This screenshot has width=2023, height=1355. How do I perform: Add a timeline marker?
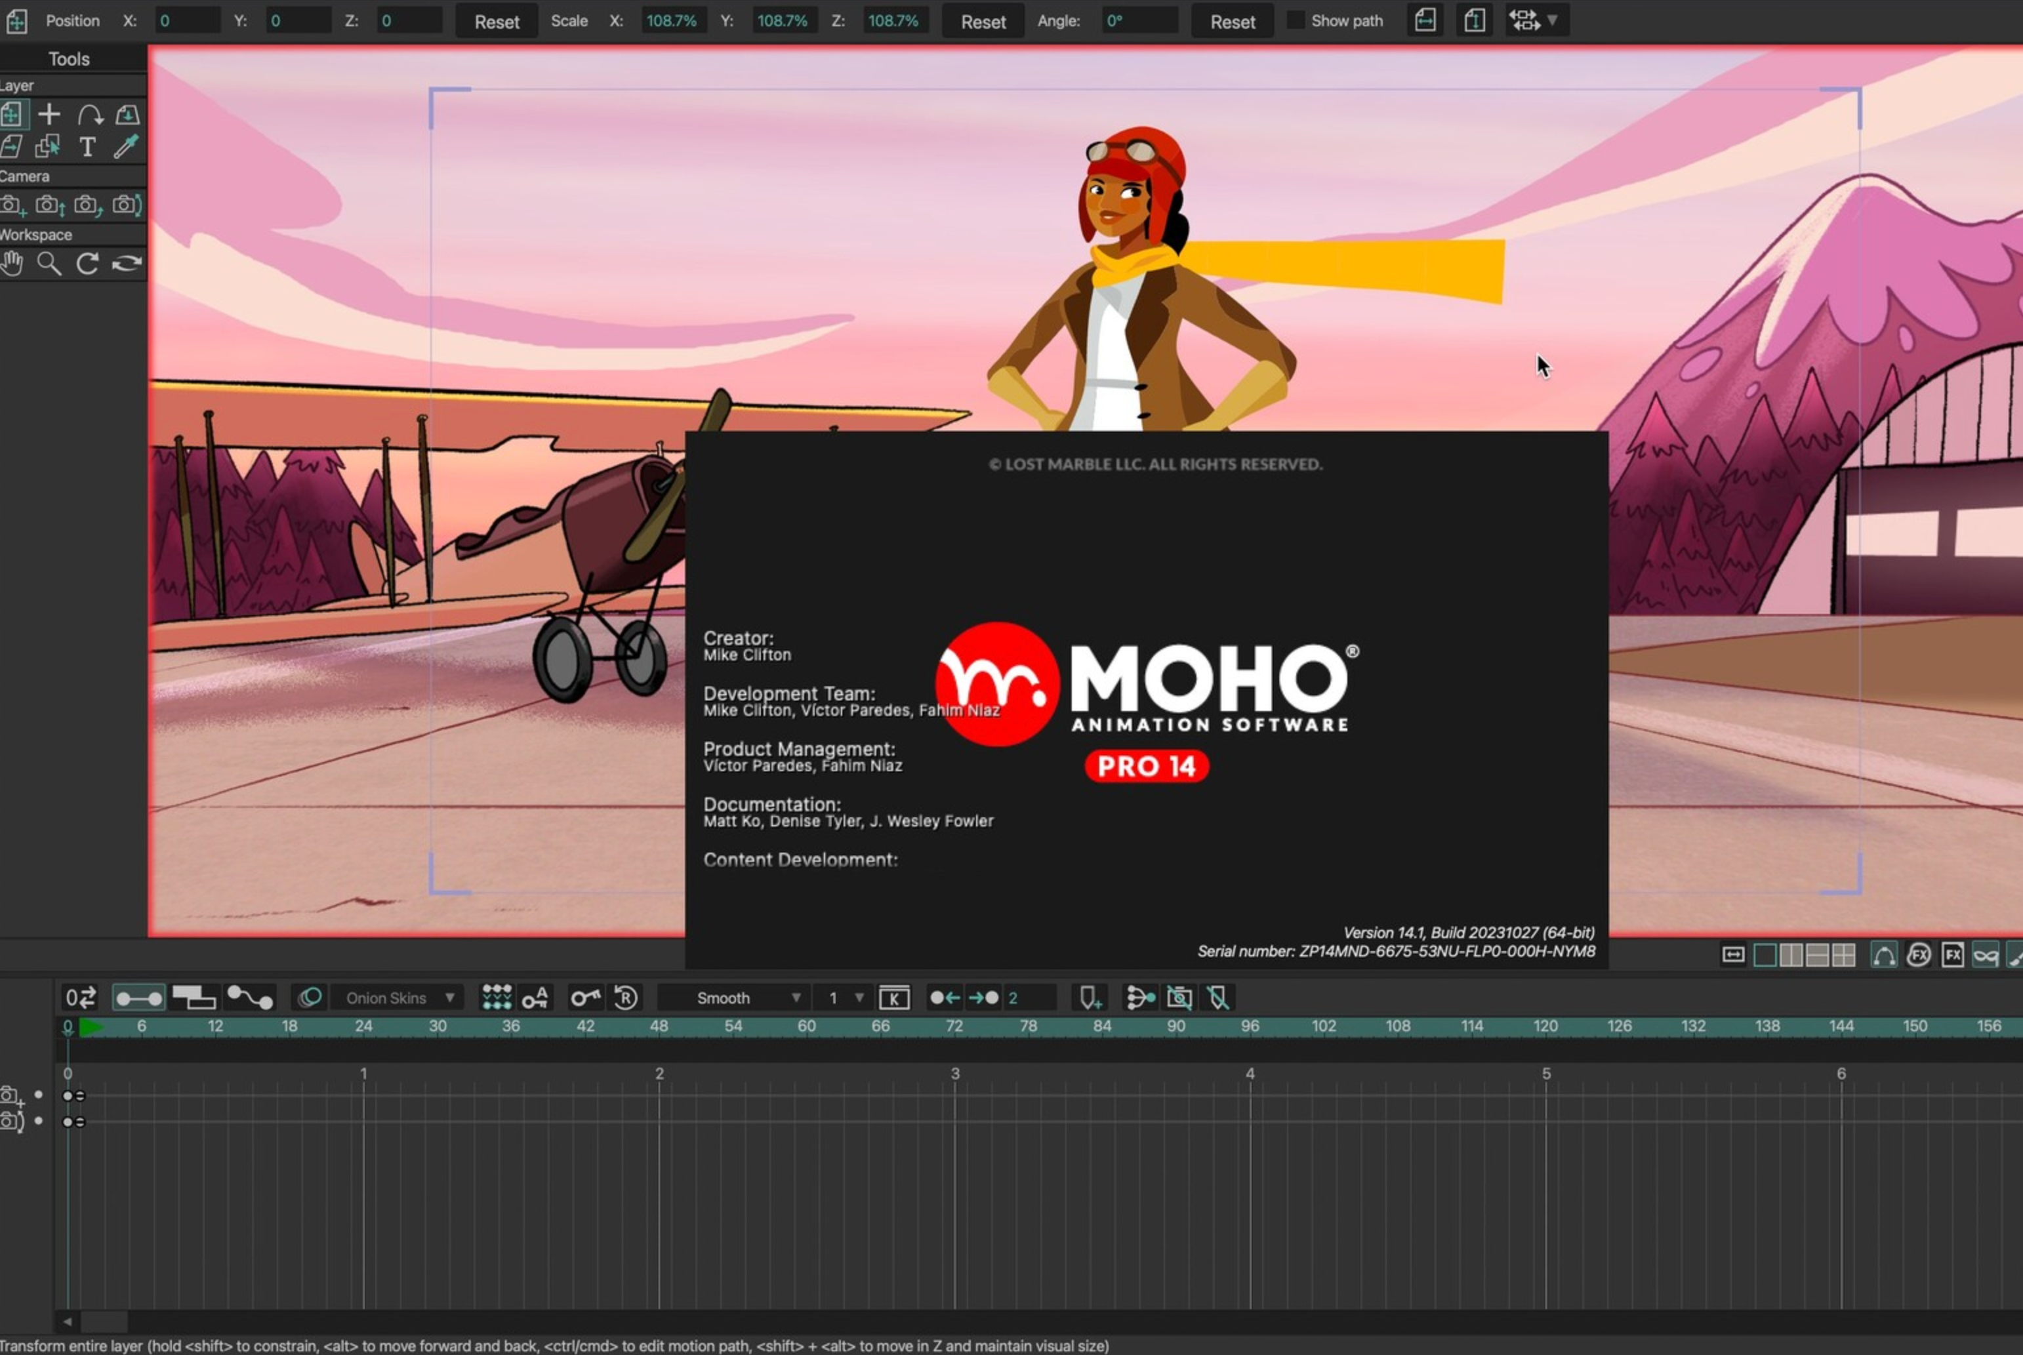tap(1091, 998)
